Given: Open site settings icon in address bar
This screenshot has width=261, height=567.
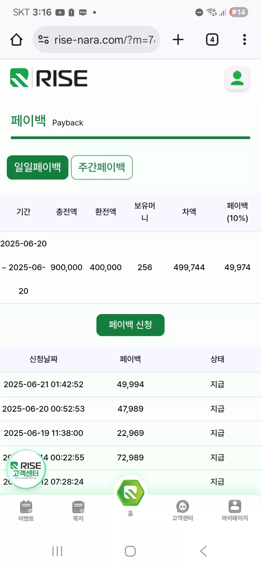Looking at the screenshot, I should click(x=43, y=39).
